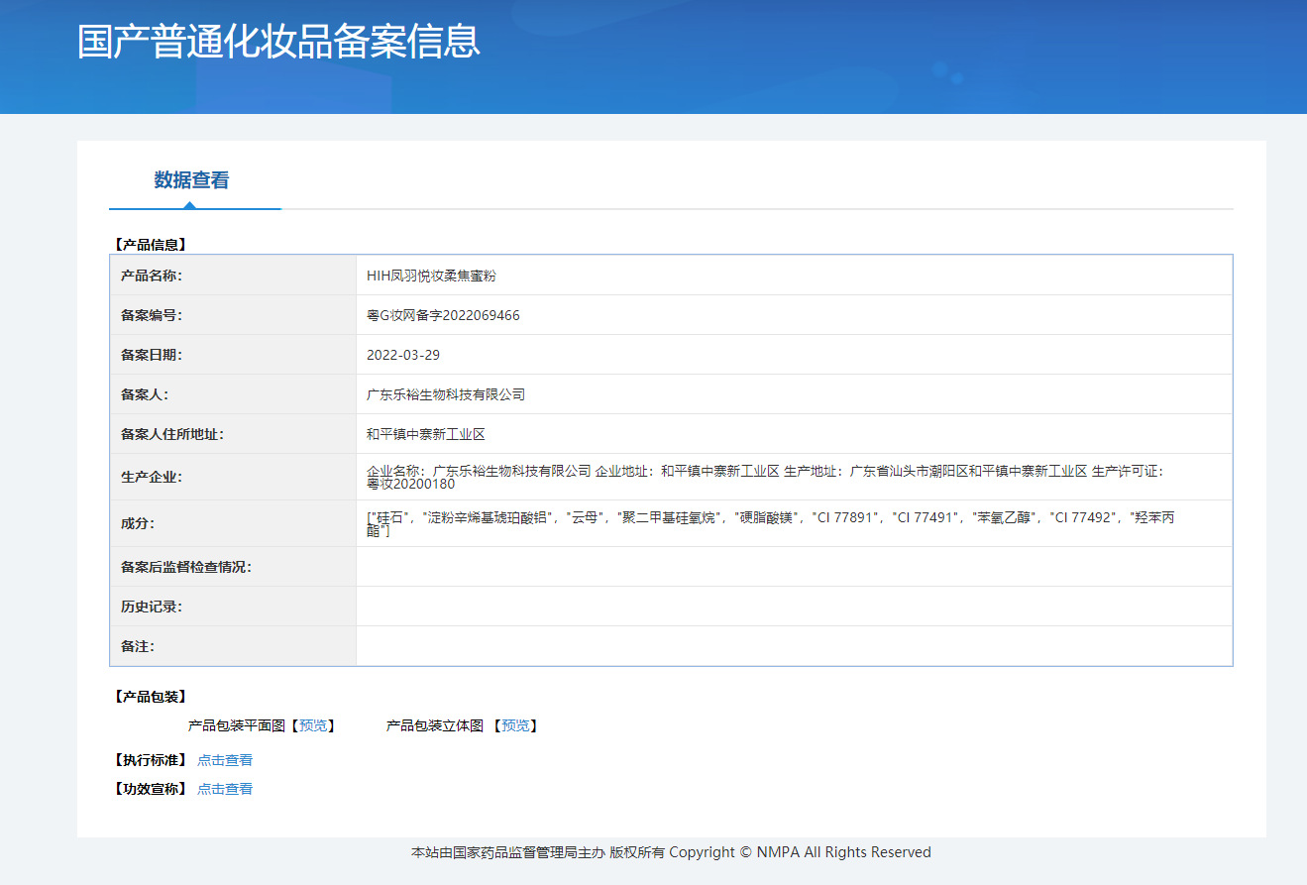Open 预览 for 产品包装立体图
The image size is (1307, 885).
click(x=515, y=726)
